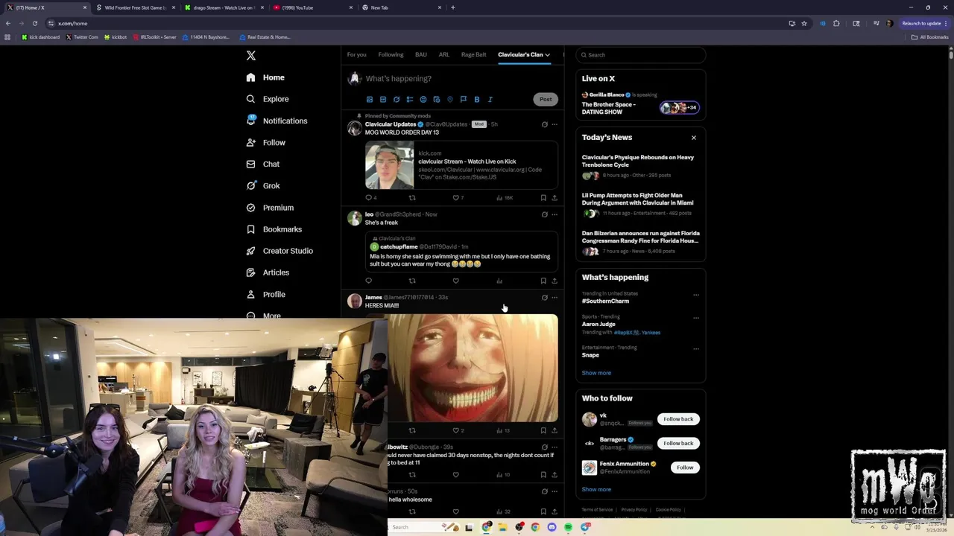Open Lil Pump news story
Image resolution: width=954 pixels, height=536 pixels.
tap(641, 206)
